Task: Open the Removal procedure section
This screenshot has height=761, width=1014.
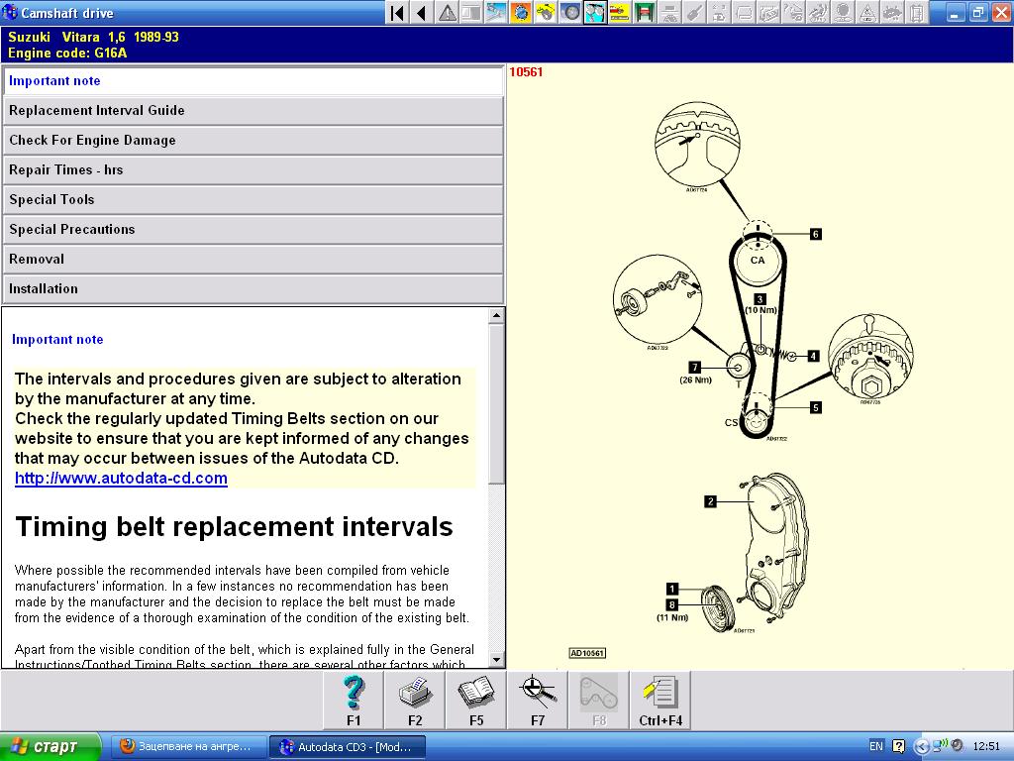Action: [253, 259]
